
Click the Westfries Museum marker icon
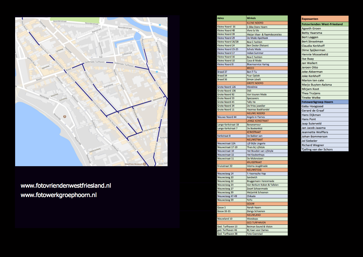144,164
